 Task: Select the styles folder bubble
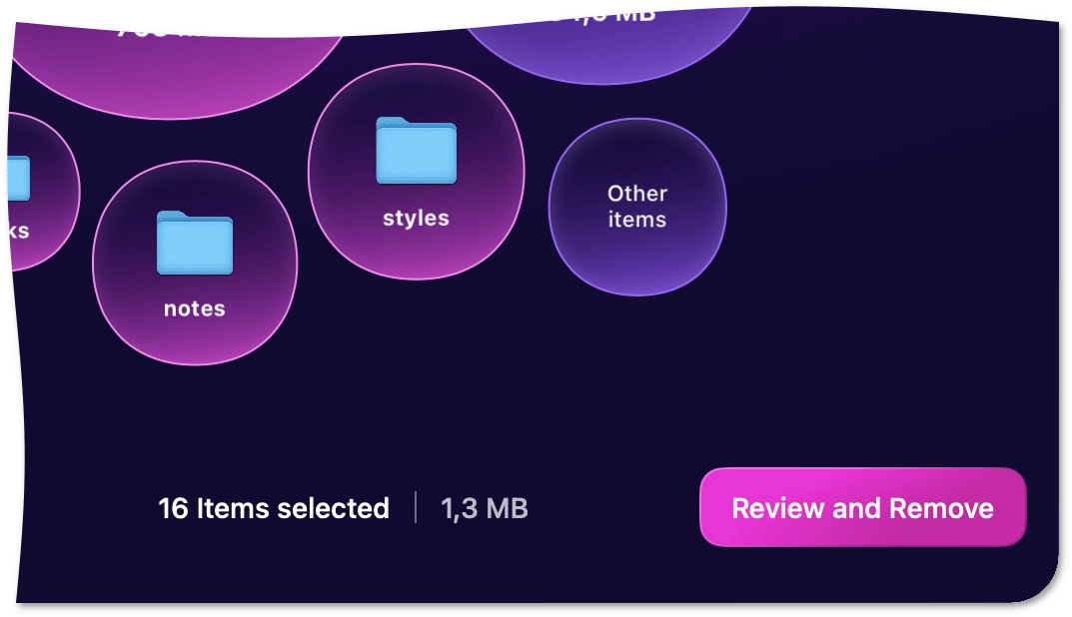click(417, 172)
